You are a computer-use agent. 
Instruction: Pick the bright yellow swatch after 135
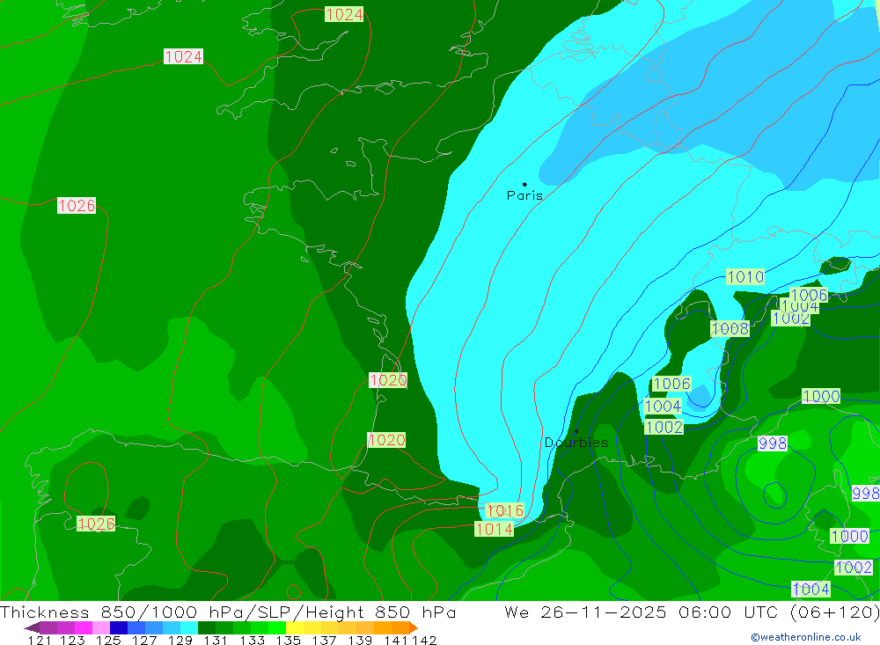point(295,627)
